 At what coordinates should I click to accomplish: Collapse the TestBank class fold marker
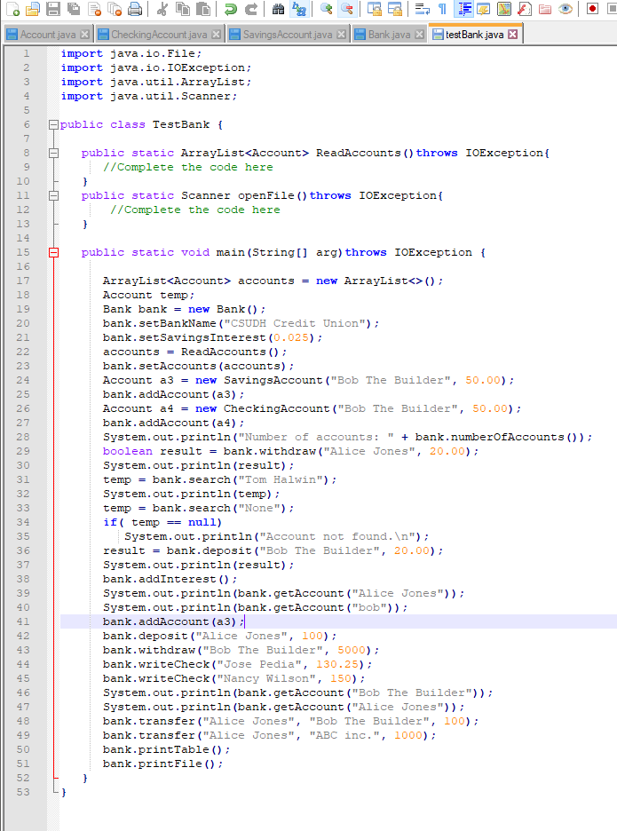click(53, 124)
